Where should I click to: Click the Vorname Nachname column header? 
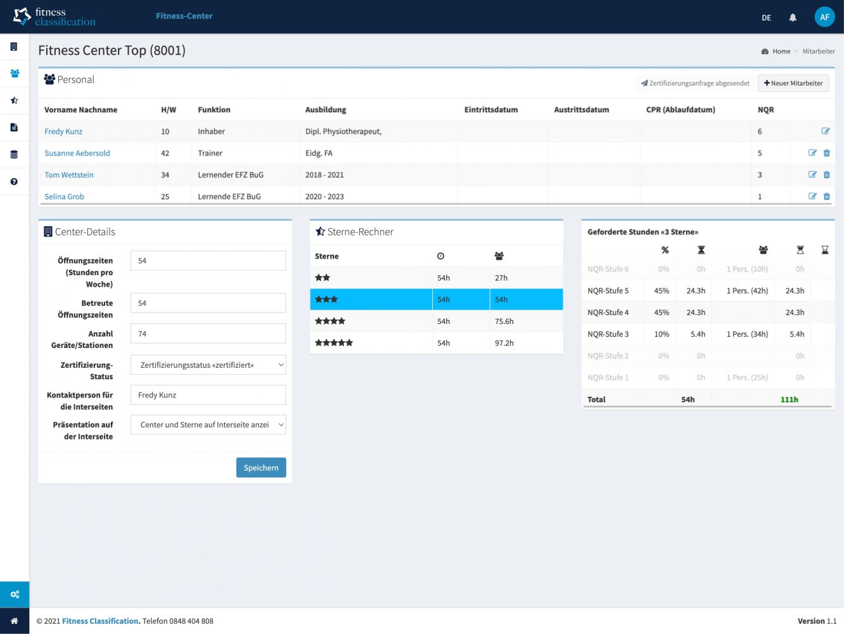[x=80, y=110]
